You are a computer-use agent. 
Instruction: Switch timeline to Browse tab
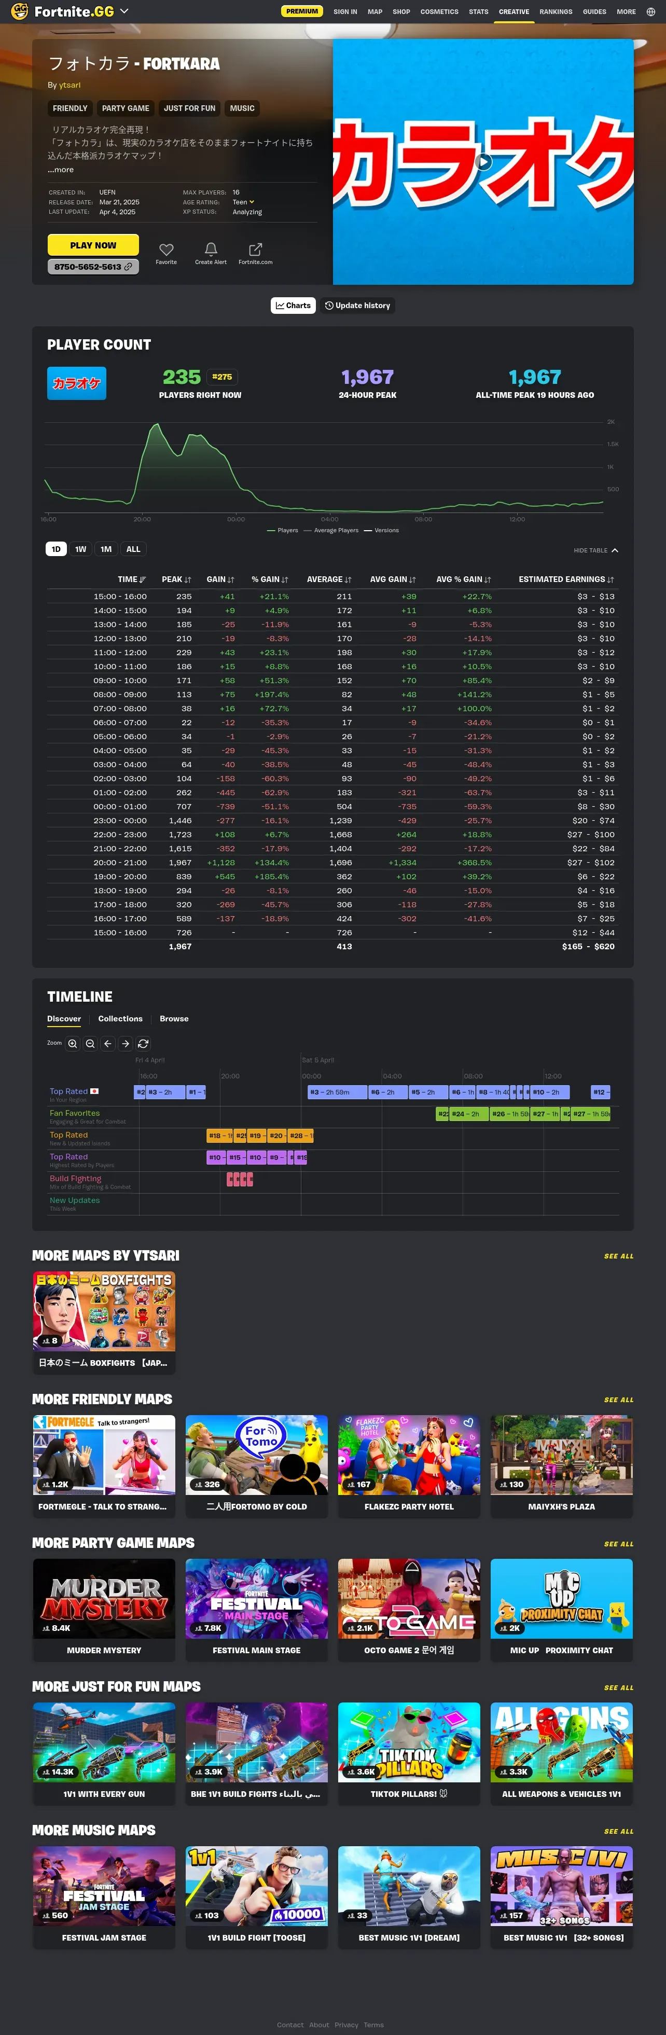pos(174,1019)
